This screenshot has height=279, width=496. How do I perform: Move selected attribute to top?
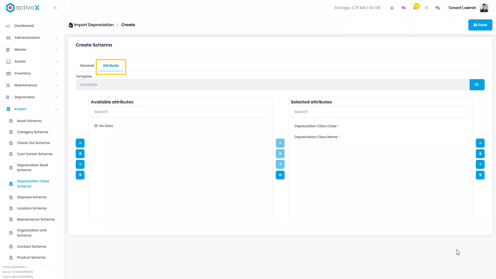point(480,154)
